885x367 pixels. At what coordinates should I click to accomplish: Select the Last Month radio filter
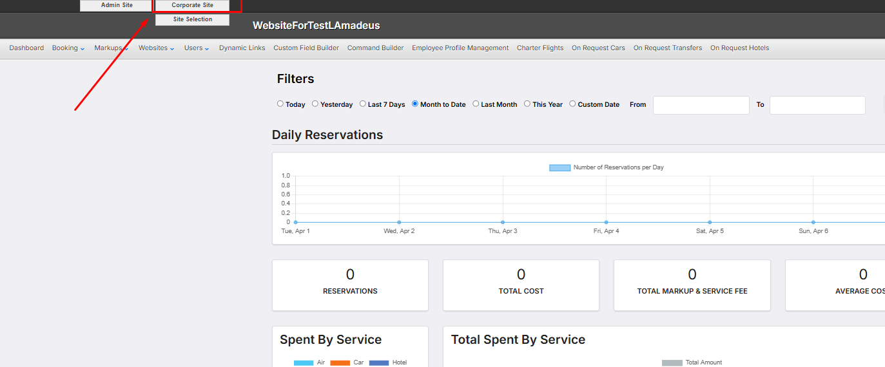tap(476, 104)
